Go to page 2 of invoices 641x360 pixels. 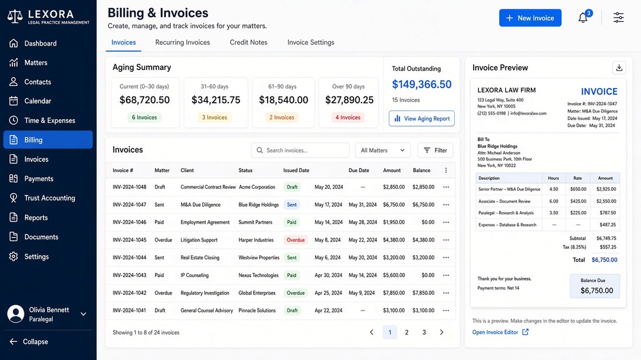pos(407,333)
